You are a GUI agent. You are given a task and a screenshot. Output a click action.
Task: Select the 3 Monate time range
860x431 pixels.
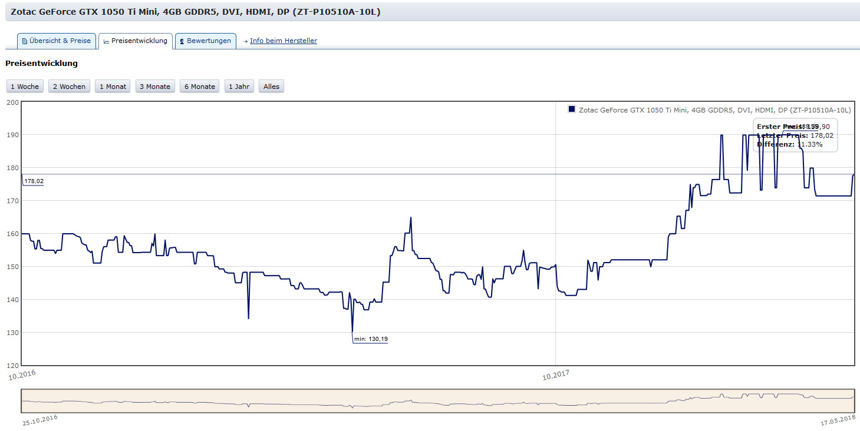click(x=155, y=87)
